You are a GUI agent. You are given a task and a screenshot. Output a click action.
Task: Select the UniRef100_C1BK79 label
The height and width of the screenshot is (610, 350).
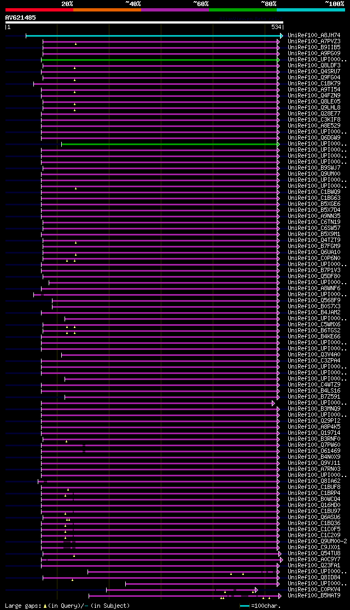314,84
